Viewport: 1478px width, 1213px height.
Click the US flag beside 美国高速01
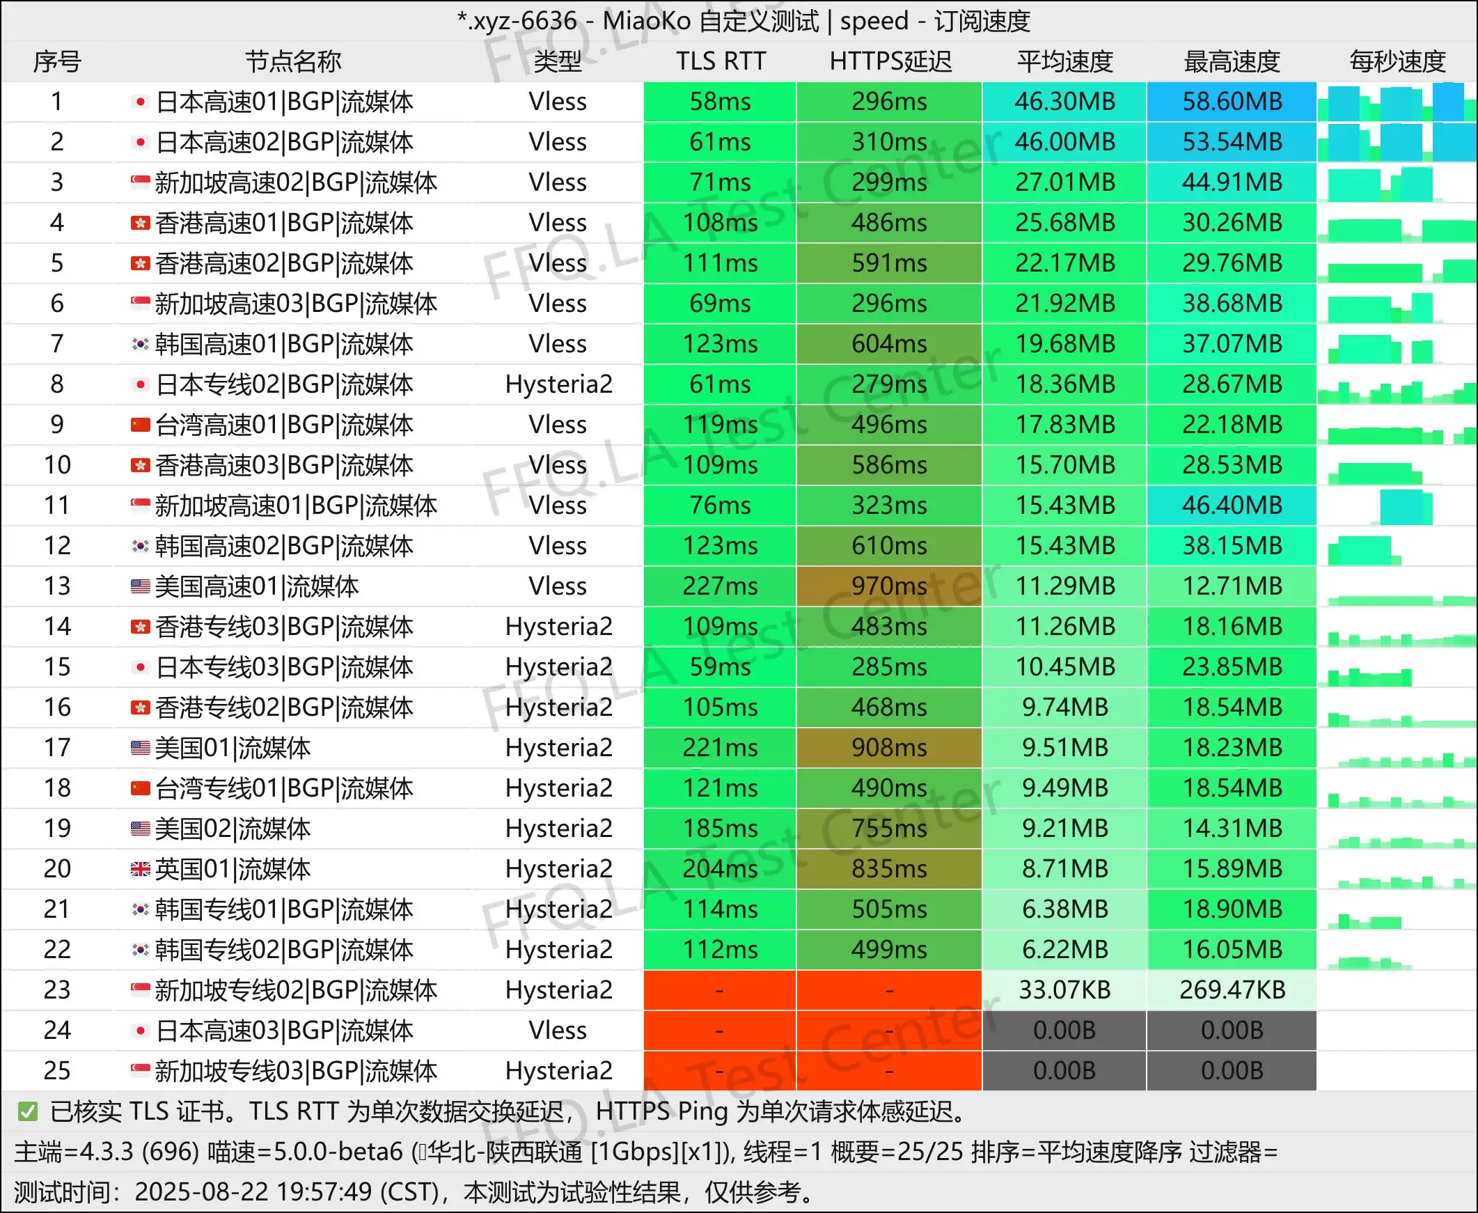[141, 587]
